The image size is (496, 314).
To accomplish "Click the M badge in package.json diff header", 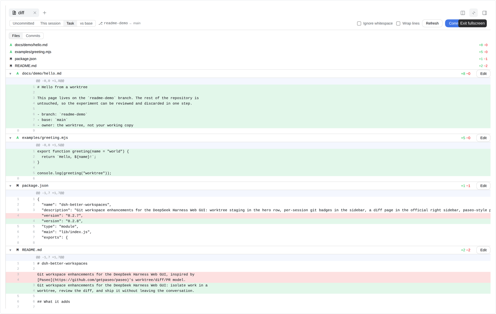I will [18, 186].
